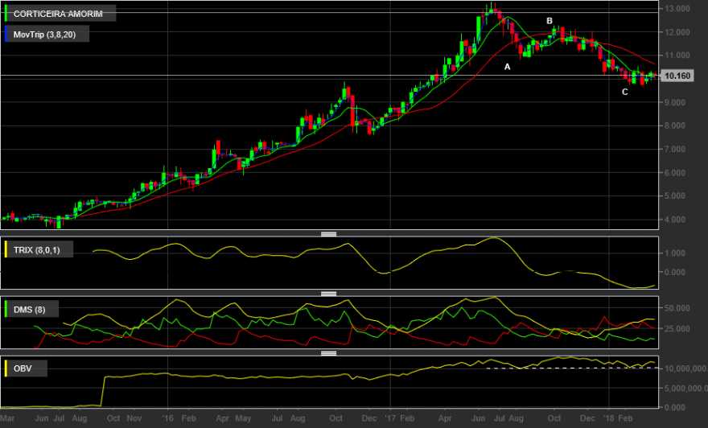Click the yellow color marker beside TRIX
This screenshot has width=708, height=428.
[x=6, y=249]
